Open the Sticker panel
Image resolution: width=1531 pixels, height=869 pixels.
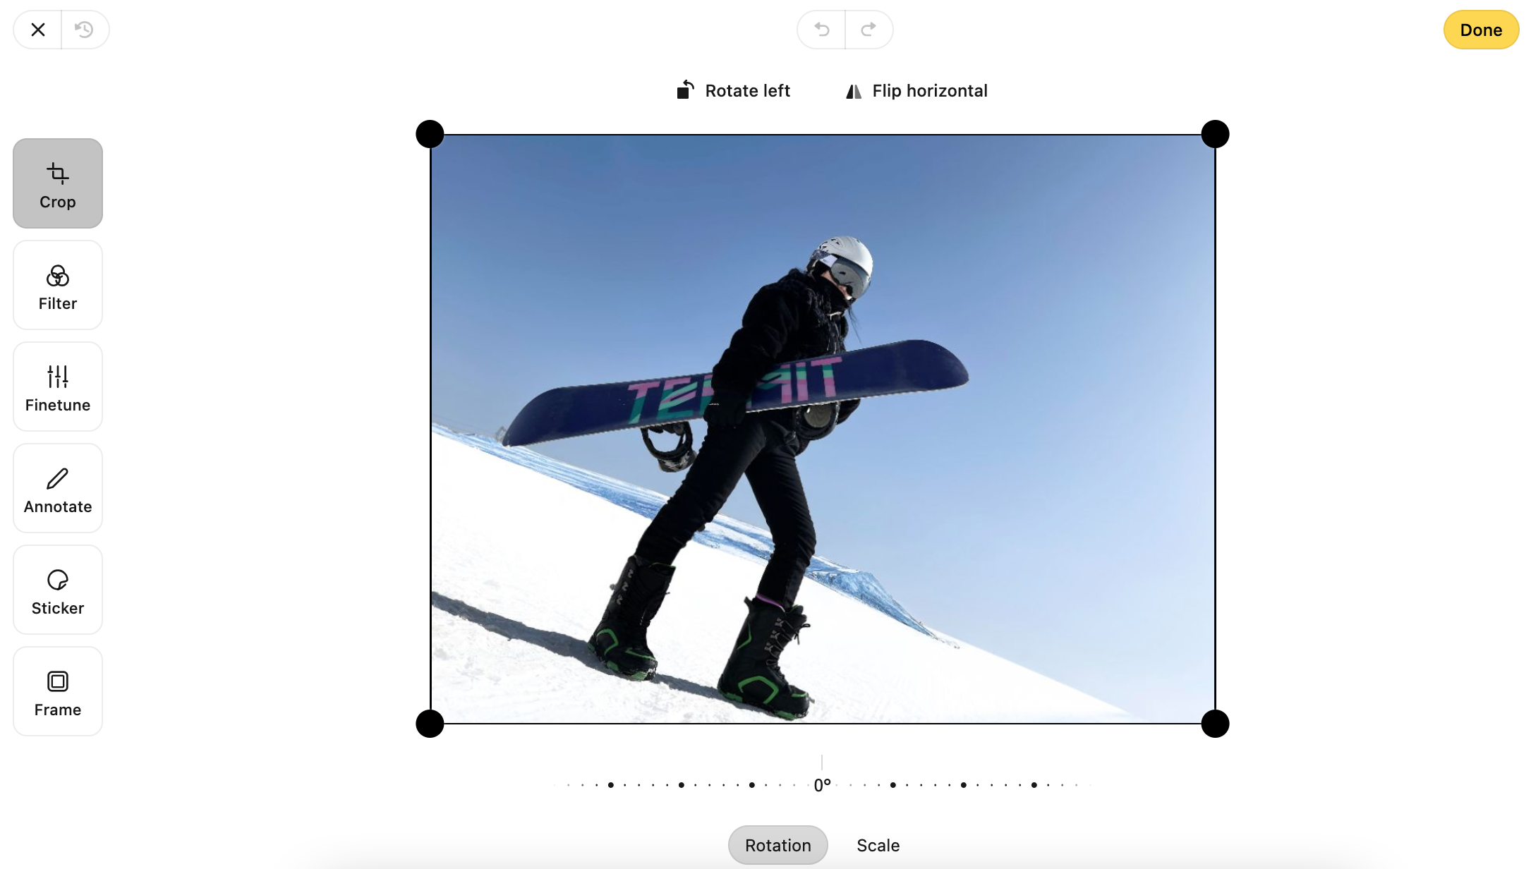pos(56,590)
